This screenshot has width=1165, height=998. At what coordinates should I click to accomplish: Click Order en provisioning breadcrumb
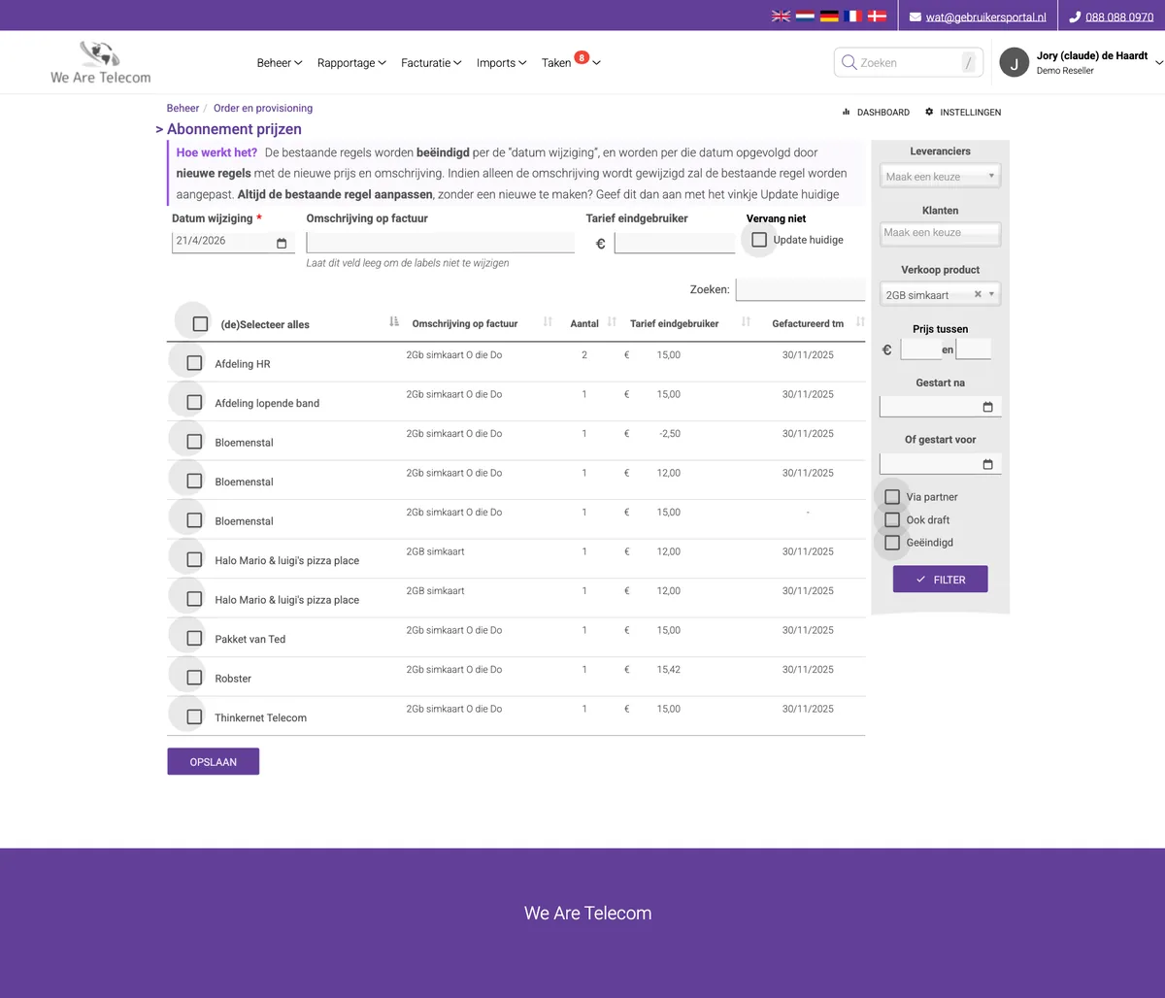pos(263,108)
